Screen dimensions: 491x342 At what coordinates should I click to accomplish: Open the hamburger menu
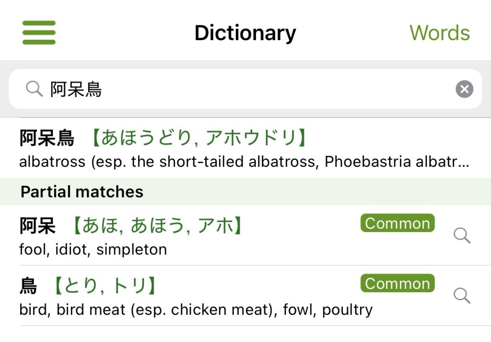tap(39, 33)
